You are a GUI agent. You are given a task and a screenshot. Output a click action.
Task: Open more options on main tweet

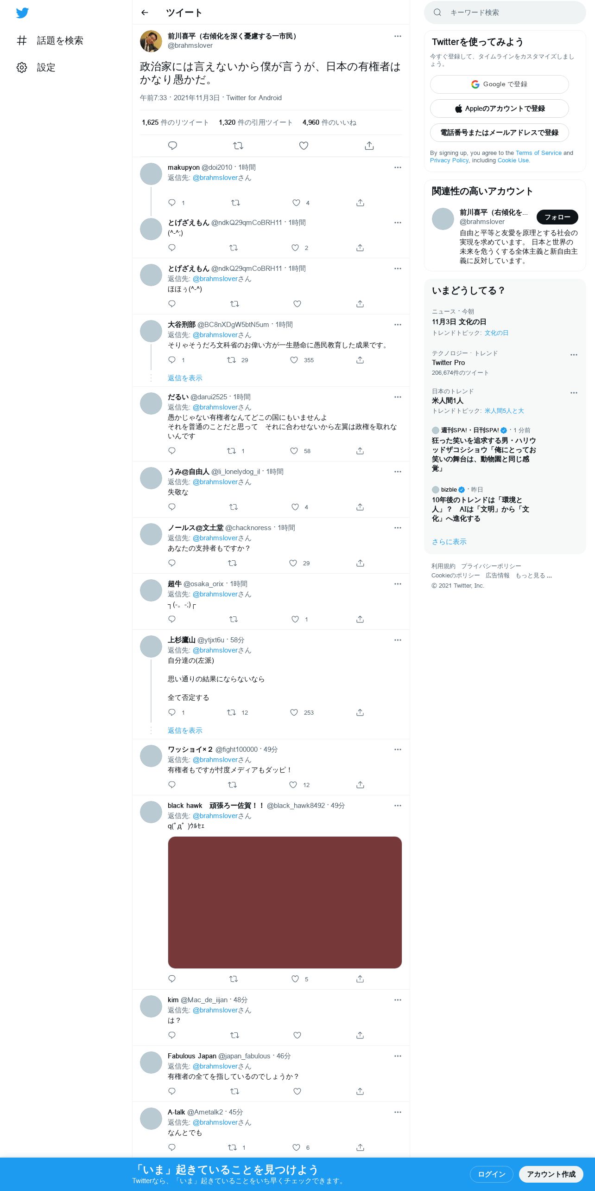398,36
